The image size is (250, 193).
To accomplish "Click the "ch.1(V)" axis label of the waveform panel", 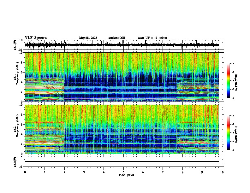I will coord(15,45).
